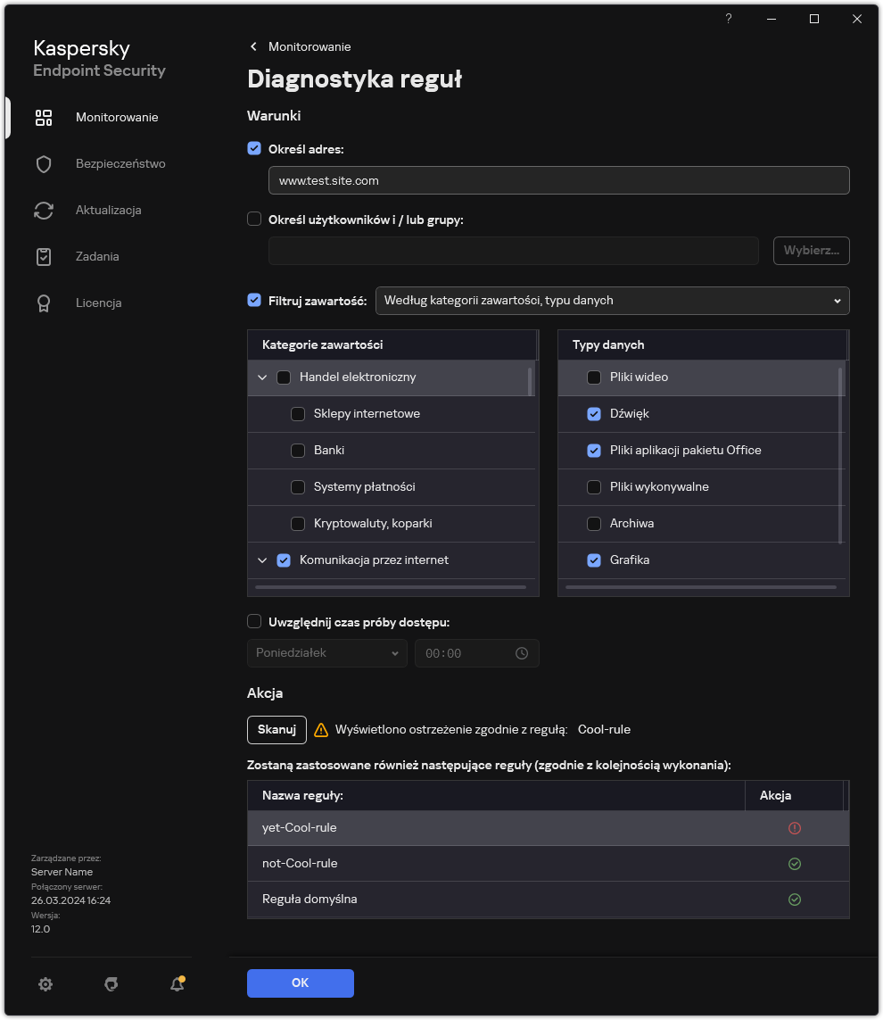The height and width of the screenshot is (1020, 883).
Task: Click the support agent icon in bottom bar
Action: pyautogui.click(x=111, y=983)
